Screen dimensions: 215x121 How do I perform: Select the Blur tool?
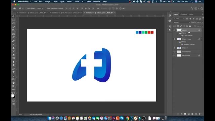(x=13, y=62)
